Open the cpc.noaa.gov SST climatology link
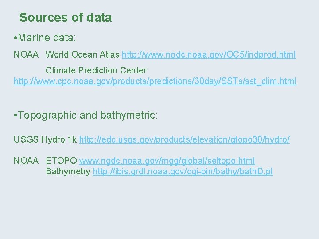The height and width of the screenshot is (239, 319). pos(155,81)
